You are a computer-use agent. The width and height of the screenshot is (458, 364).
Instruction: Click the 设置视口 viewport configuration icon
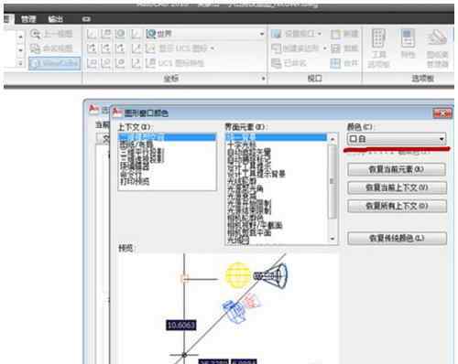tap(276, 34)
